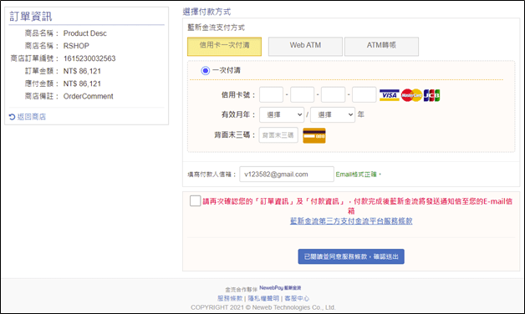
Task: Click OrderComment remark text
Action: 89,96
